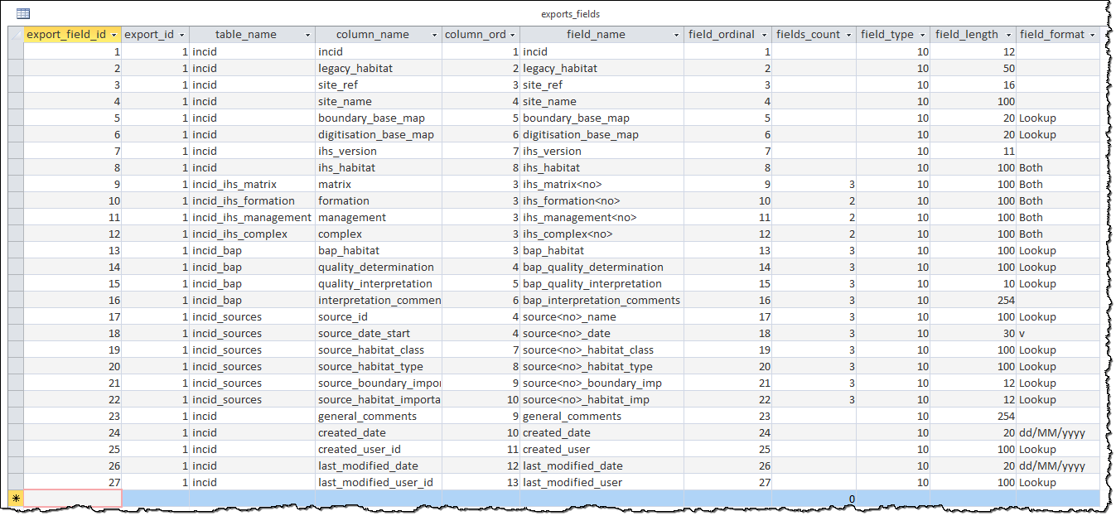Viewport: 1116px width, 516px height.
Task: Open export_id column filter dropdown
Action: tap(181, 35)
